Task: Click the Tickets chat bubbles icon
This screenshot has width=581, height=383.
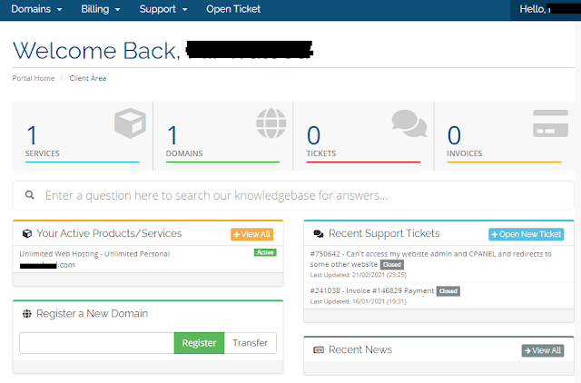Action: [x=409, y=124]
